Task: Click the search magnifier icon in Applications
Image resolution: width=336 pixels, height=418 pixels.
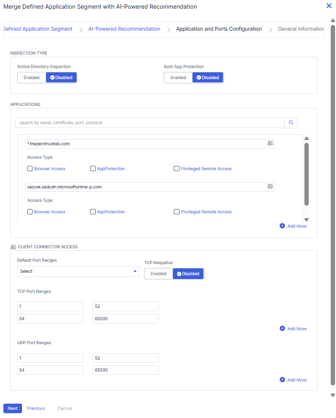Action: point(291,123)
